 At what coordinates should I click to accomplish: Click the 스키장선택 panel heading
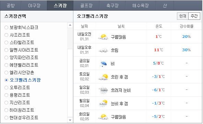pyautogui.click(x=15, y=16)
